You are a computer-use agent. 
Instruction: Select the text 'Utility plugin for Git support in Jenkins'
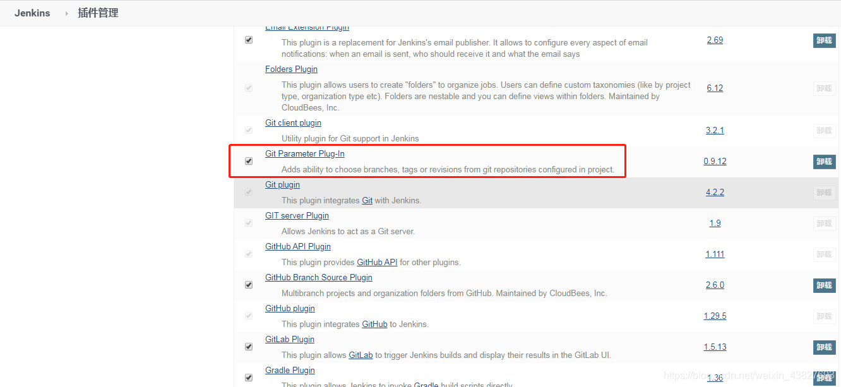[350, 138]
